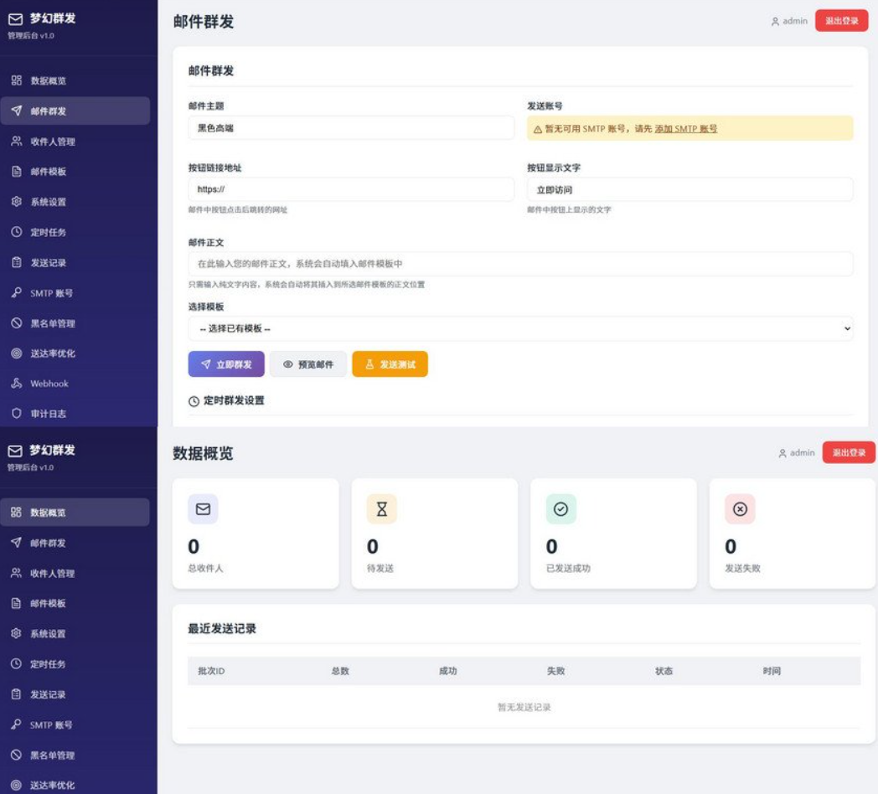The height and width of the screenshot is (794, 878).
Task: Click the envelope logo above the 邮件群发 page sidebar
Action: click(x=15, y=19)
